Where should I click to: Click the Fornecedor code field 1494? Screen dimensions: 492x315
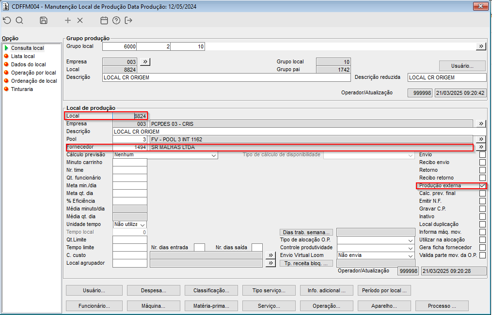pos(130,147)
